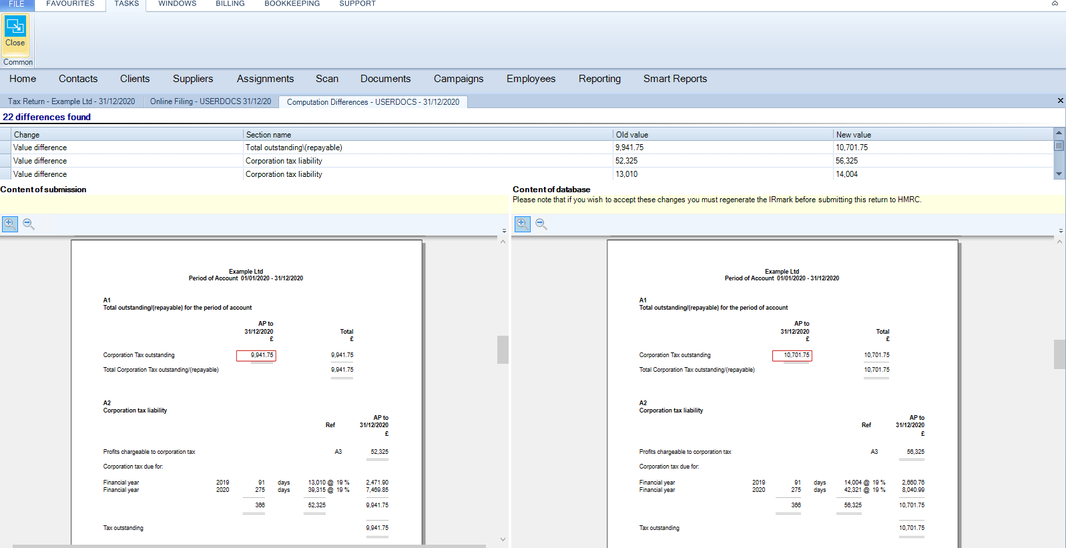Click the New value column header
The height and width of the screenshot is (548, 1066).
(x=943, y=134)
